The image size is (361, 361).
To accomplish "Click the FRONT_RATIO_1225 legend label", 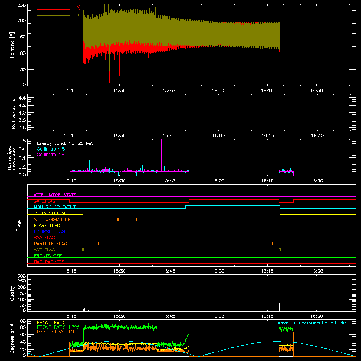I will 59,327.
